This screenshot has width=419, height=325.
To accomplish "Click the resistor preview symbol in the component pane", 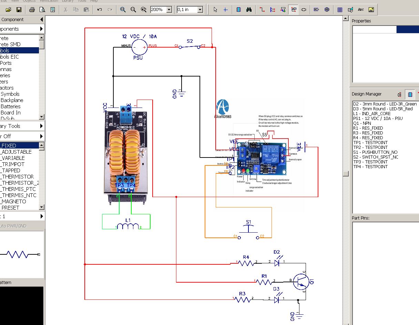I will point(19,255).
